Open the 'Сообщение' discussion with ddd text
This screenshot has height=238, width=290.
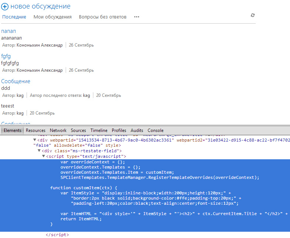tap(16, 81)
